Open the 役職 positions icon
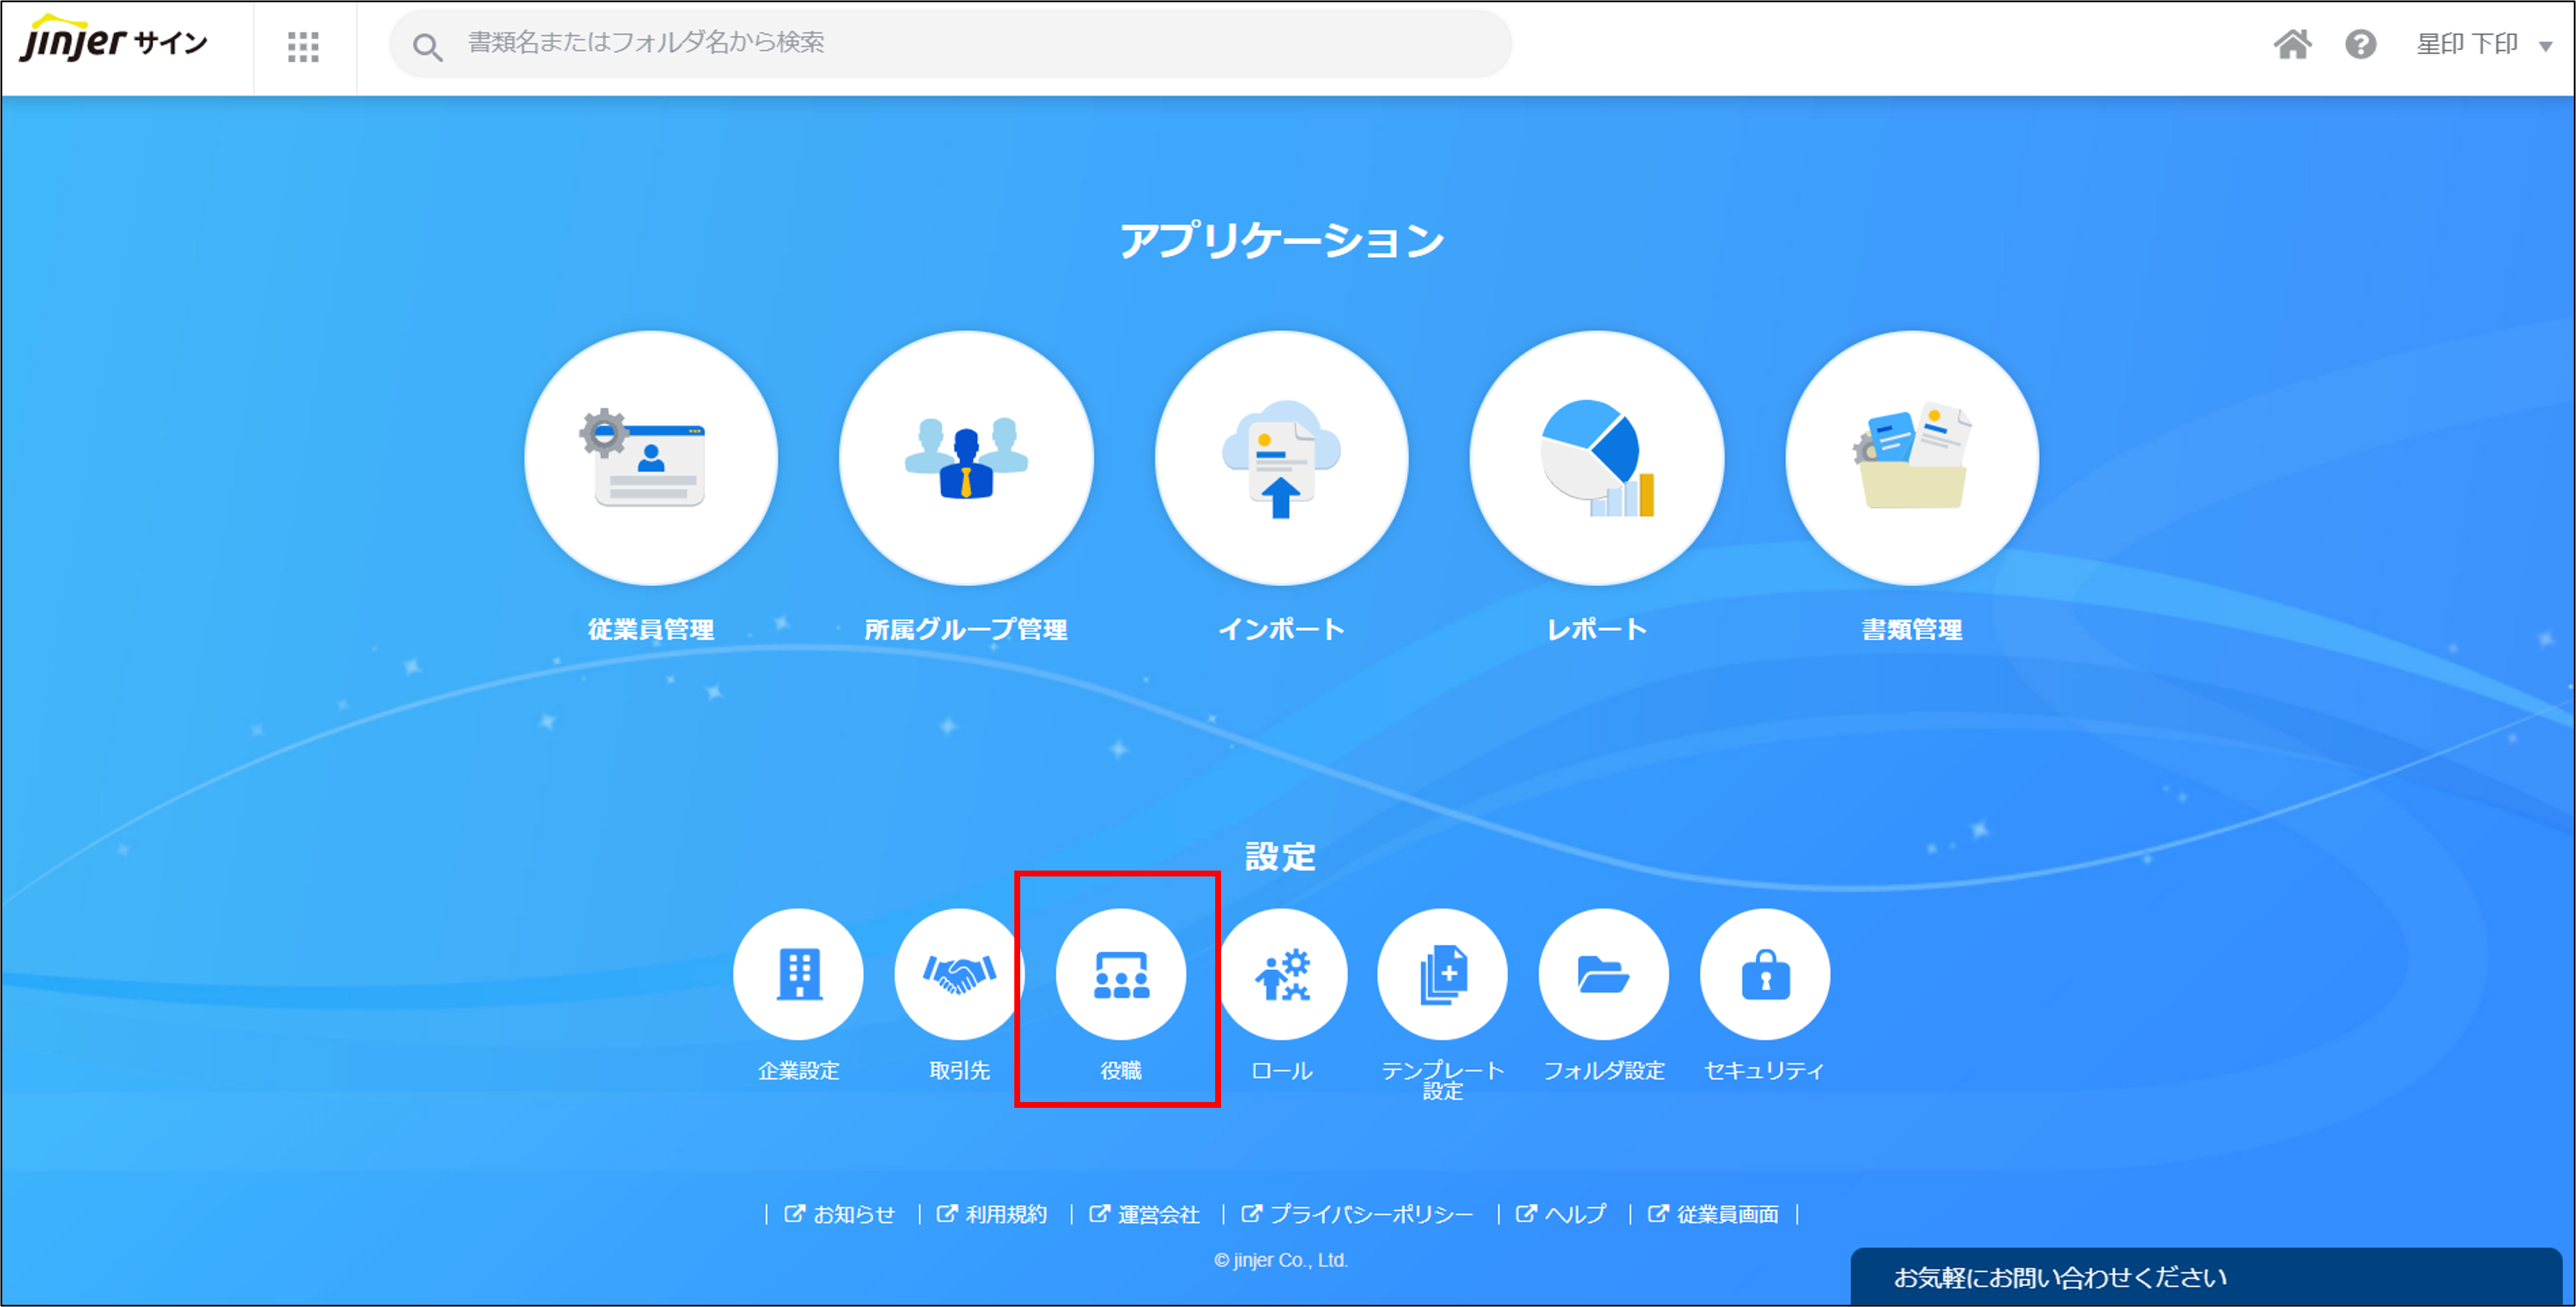2576x1307 pixels. click(1121, 974)
